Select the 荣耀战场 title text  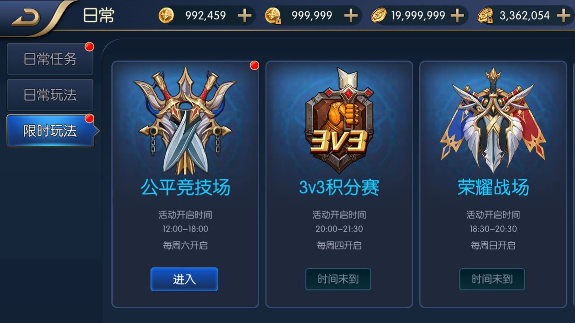coord(493,187)
